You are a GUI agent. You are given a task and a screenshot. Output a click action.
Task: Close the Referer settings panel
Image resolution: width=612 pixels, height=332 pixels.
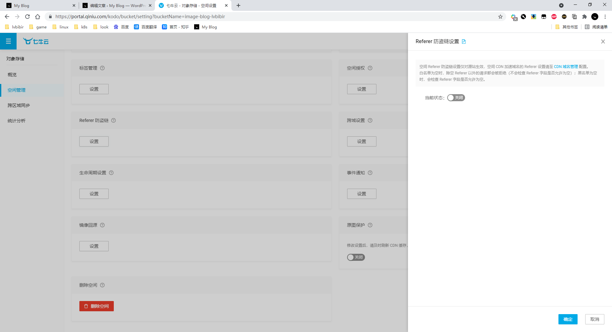603,41
